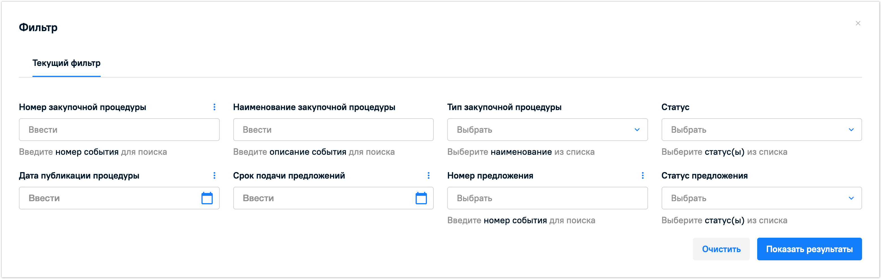
Task: Click into Срок подачи предложений date field
Action: click(x=323, y=198)
